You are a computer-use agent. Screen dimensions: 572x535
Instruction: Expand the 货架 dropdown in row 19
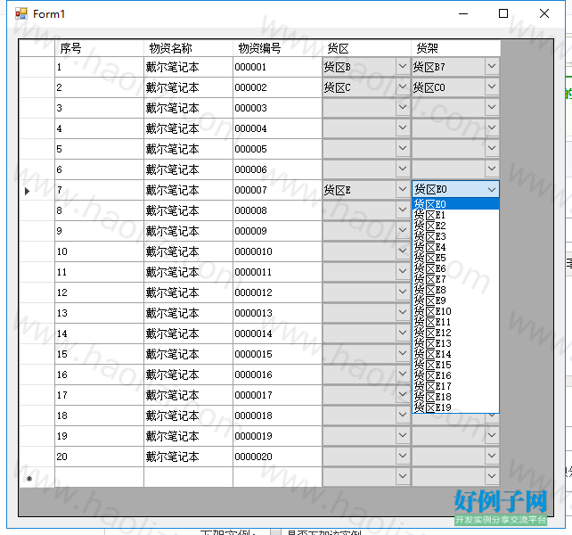492,435
